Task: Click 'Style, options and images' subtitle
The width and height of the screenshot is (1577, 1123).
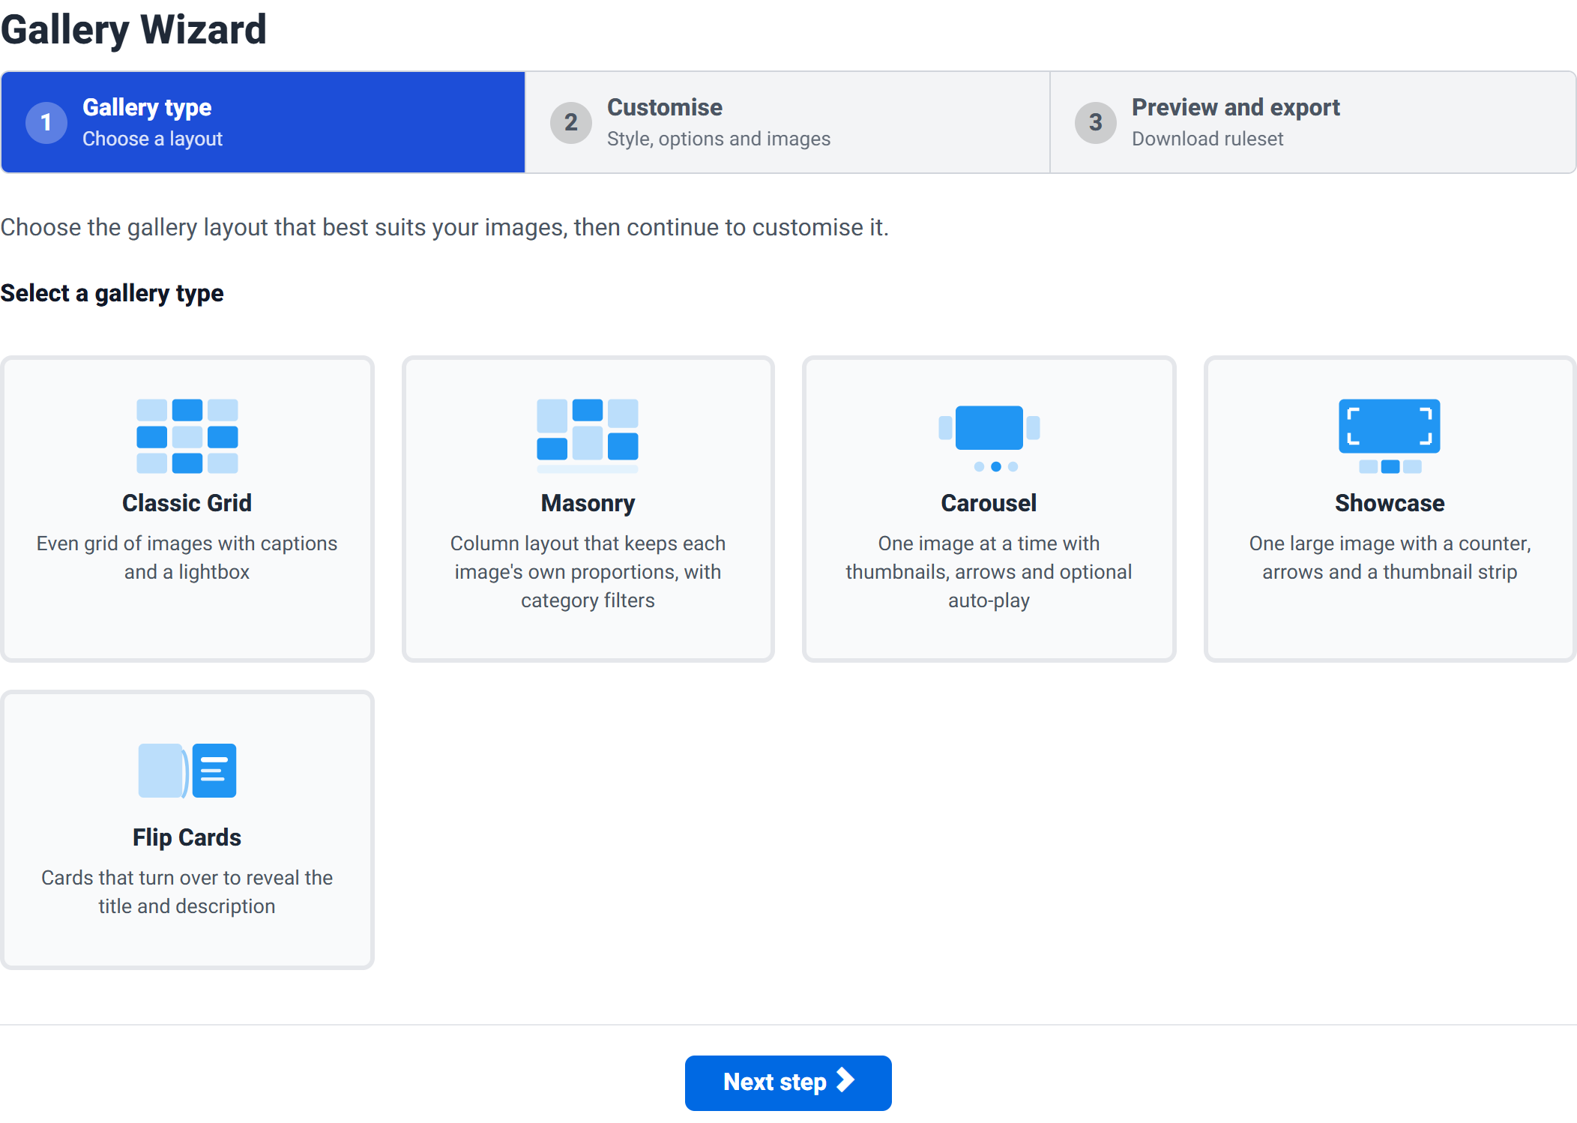Action: pyautogui.click(x=719, y=139)
